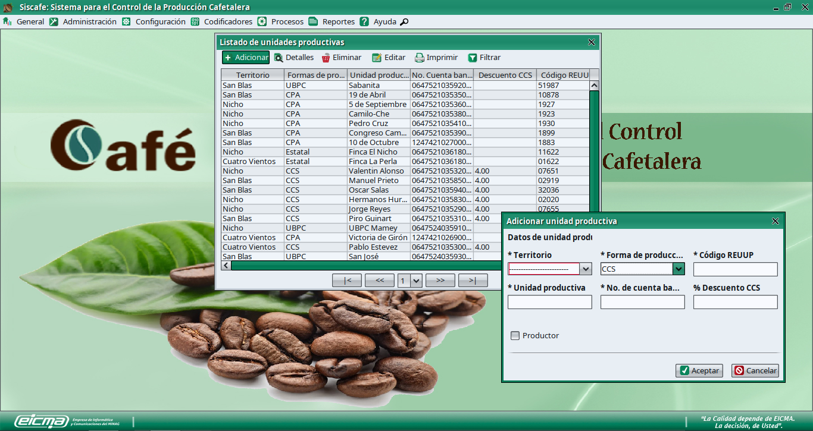Open the Forma de producción combo box
The height and width of the screenshot is (431, 813).
click(678, 269)
